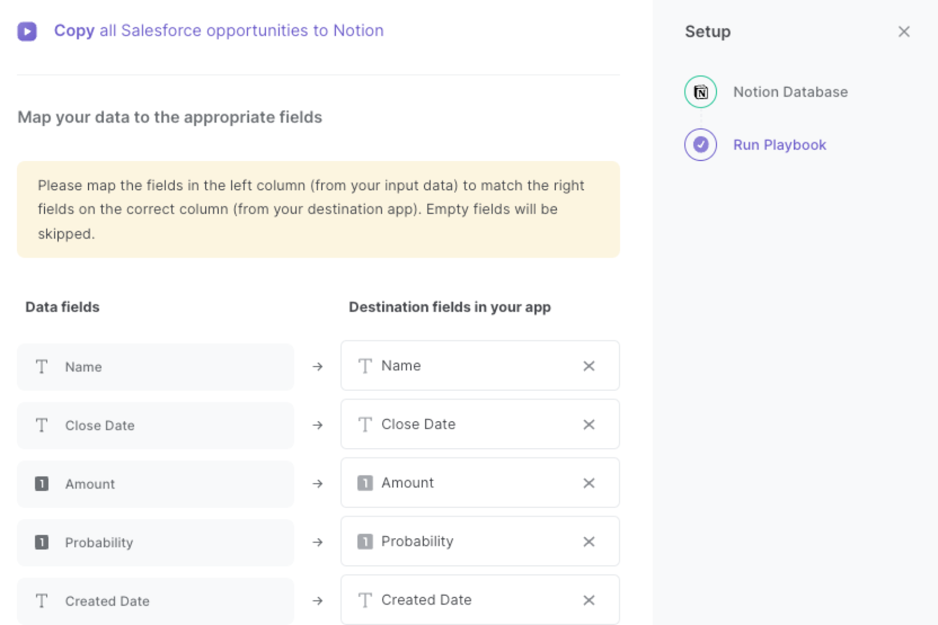Image resolution: width=938 pixels, height=625 pixels.
Task: Click the Notion logo step icon
Action: [701, 92]
